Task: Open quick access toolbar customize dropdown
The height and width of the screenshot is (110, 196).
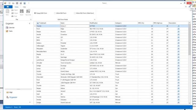Action: click(x=29, y=3)
